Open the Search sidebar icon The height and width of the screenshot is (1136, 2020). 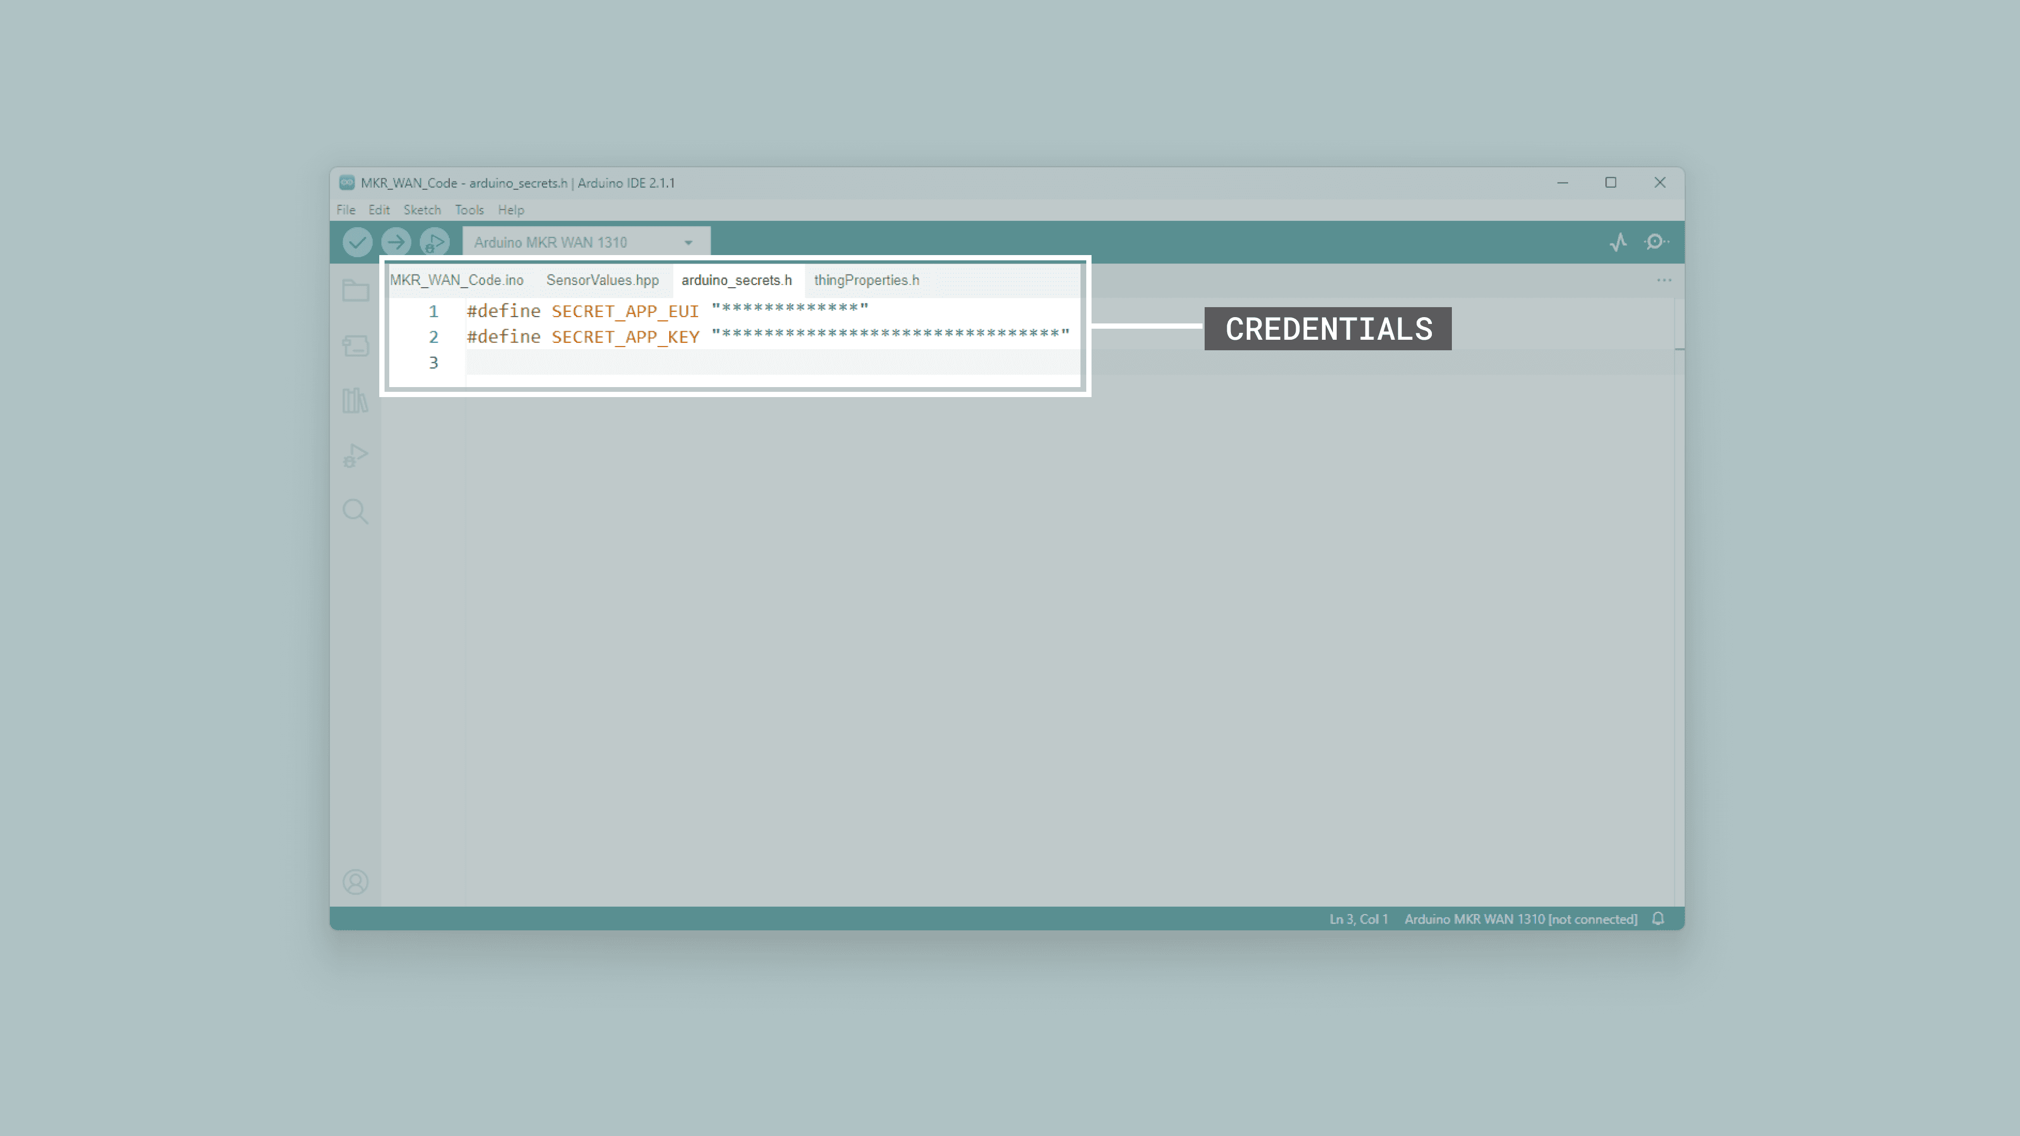355,512
